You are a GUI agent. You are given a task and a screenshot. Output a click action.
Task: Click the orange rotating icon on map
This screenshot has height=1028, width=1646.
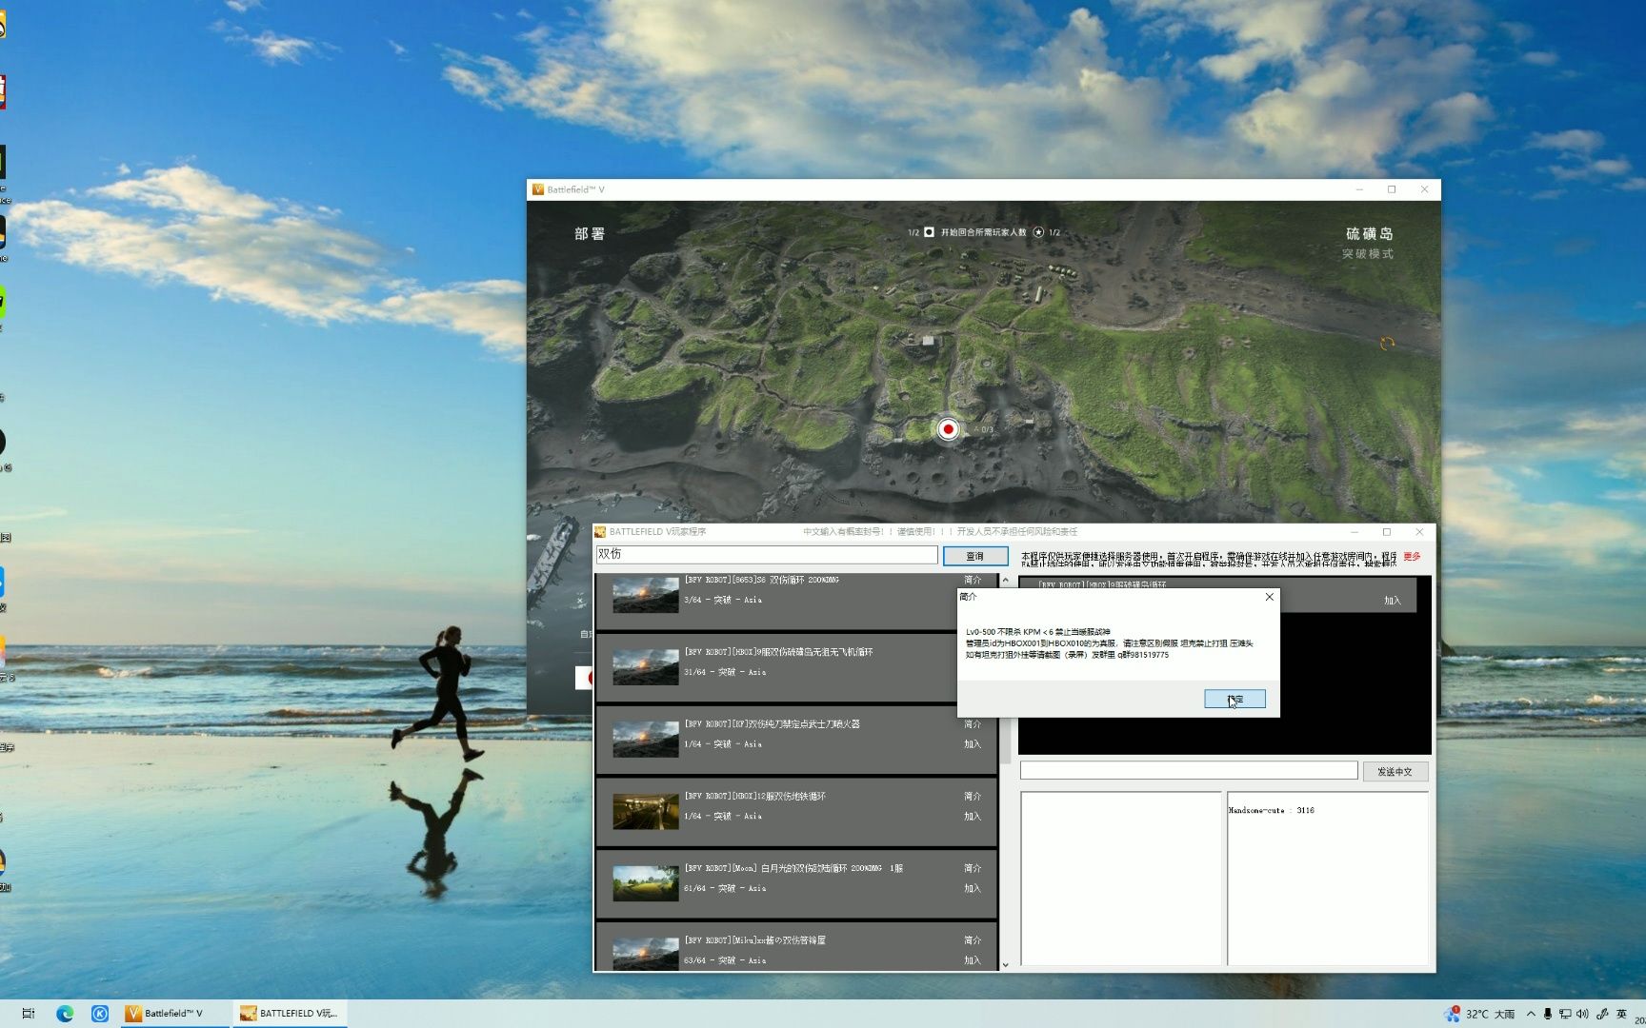1387,343
